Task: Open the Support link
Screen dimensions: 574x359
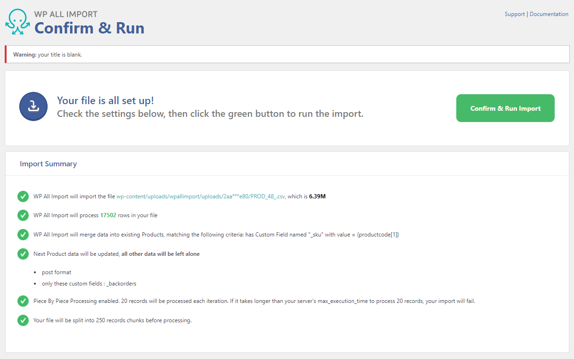Action: coord(514,14)
